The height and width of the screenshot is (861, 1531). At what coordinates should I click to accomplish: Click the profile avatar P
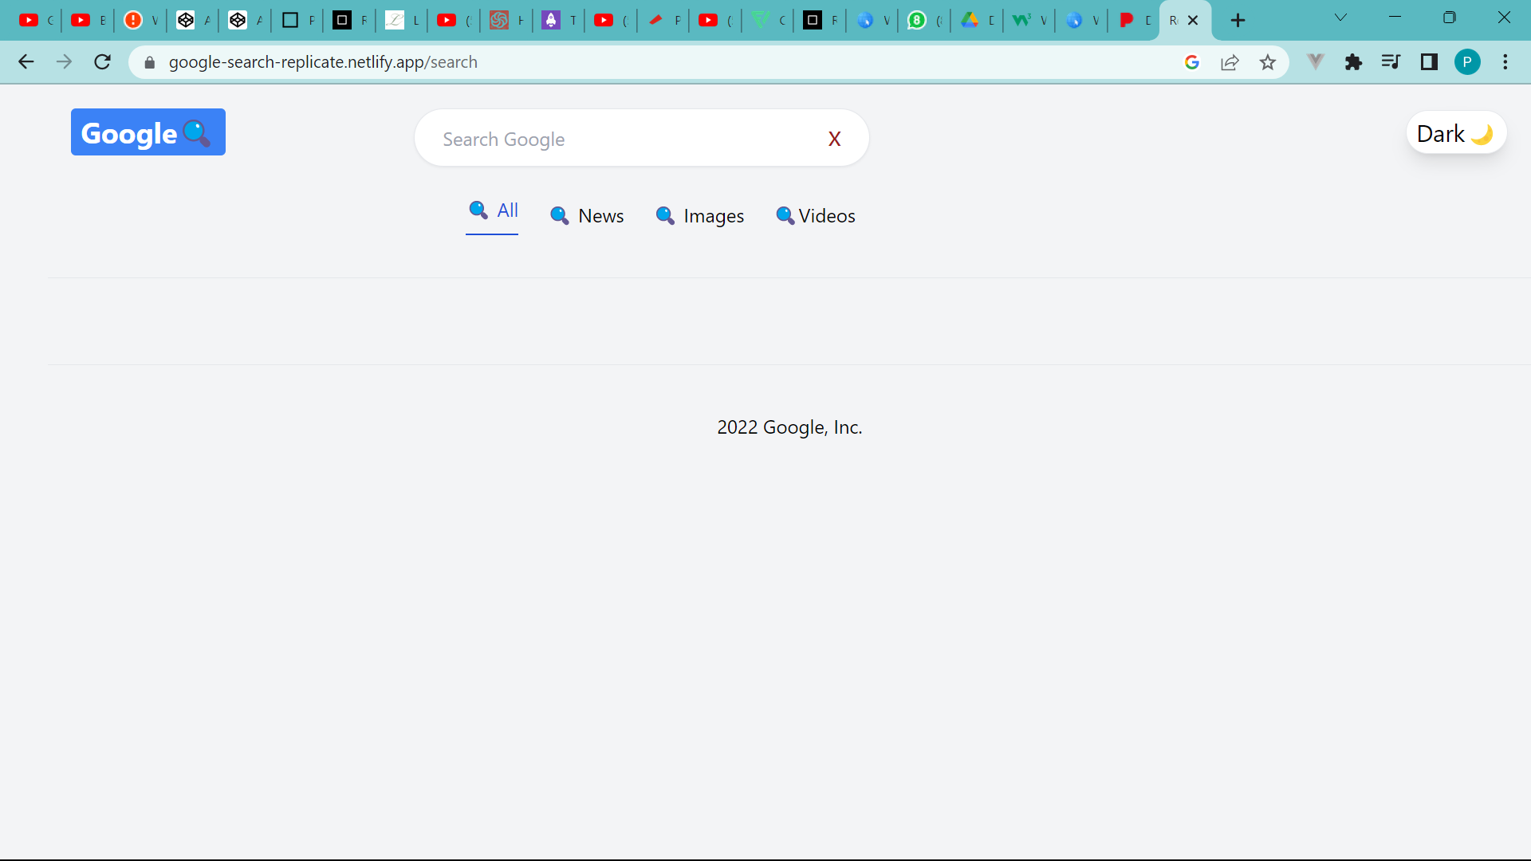[1466, 62]
